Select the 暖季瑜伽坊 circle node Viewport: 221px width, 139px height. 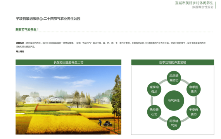click(x=154, y=89)
